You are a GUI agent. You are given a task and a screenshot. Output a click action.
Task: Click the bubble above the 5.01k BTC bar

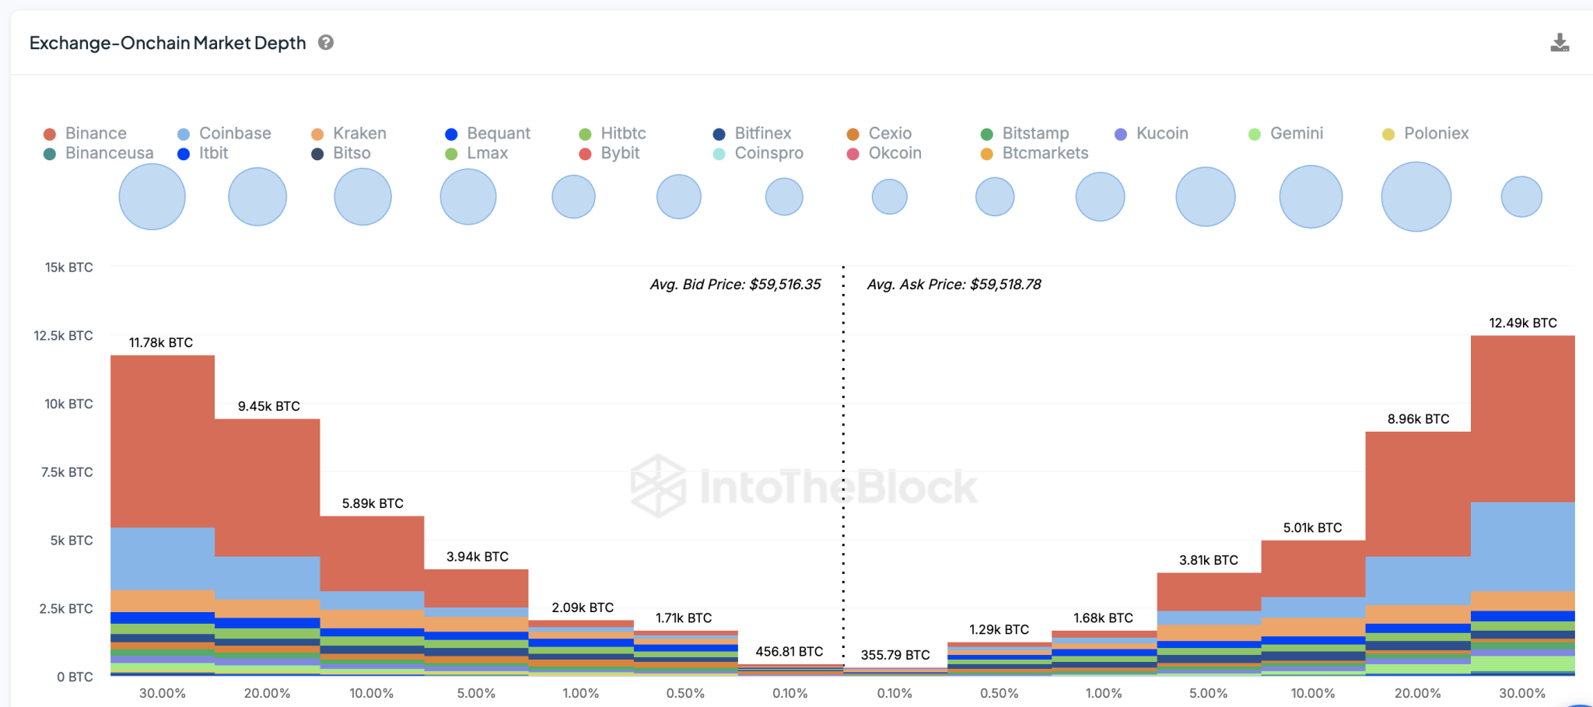(x=1311, y=197)
